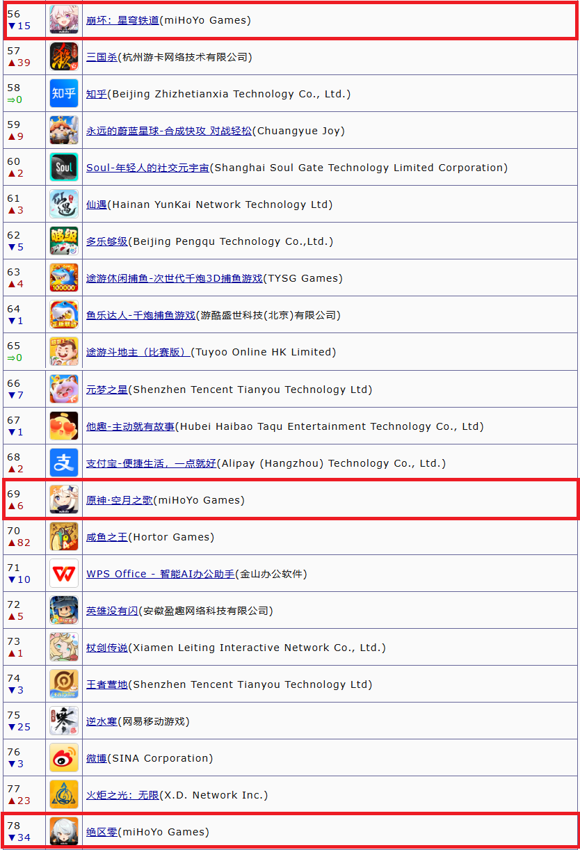Click the 元梦之星 app icon

(x=64, y=389)
